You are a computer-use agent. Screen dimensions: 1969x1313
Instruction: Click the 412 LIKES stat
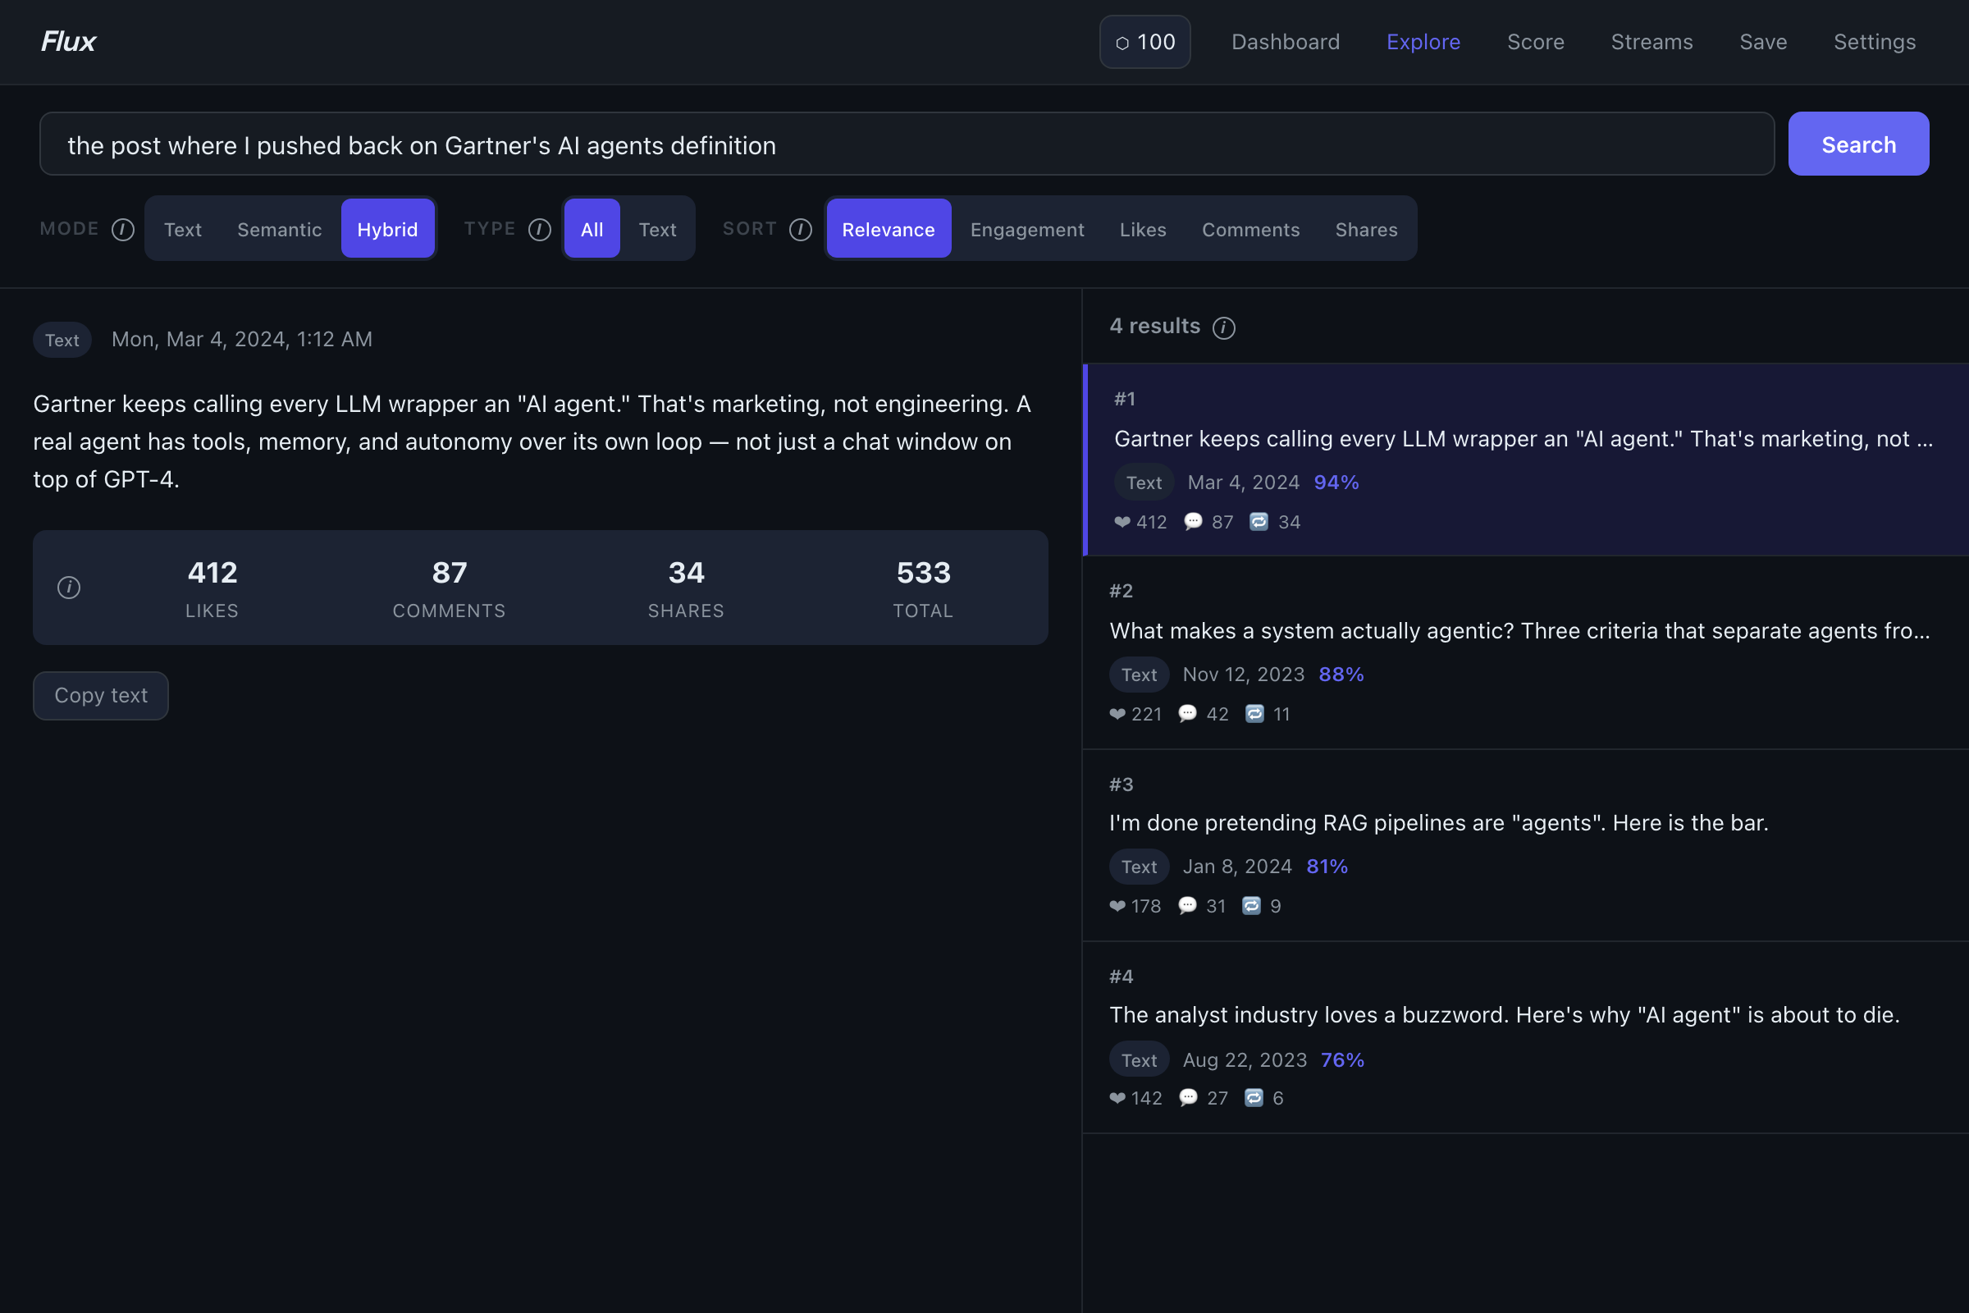click(212, 588)
